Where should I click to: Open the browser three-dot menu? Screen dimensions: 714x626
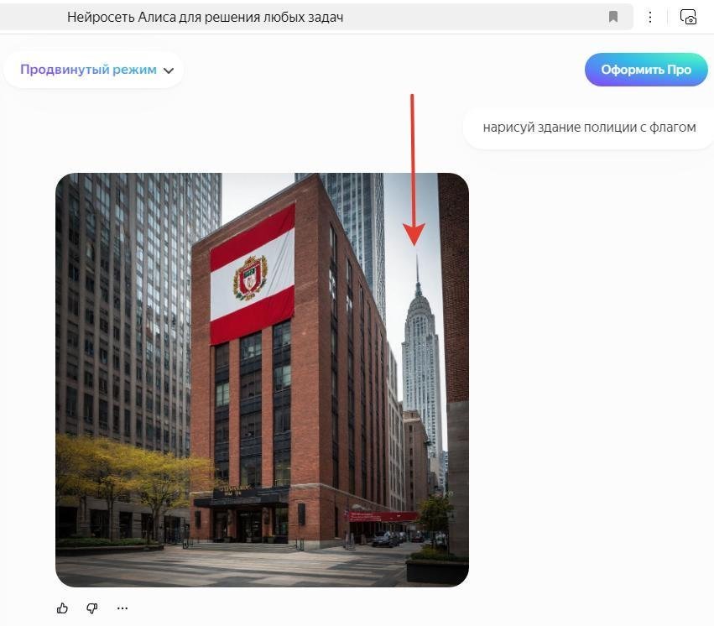(x=650, y=17)
